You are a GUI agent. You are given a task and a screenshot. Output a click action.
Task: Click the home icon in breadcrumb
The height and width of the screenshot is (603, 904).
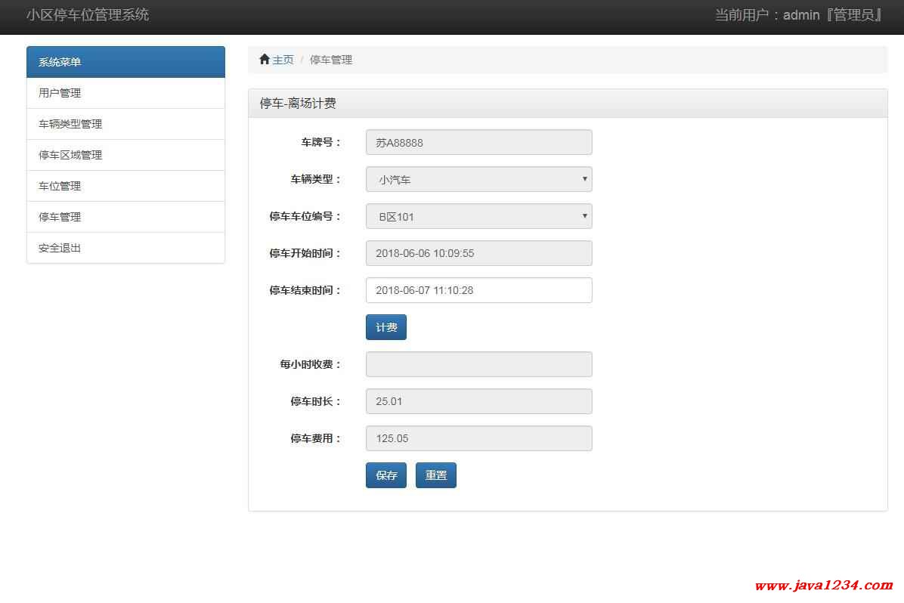(264, 60)
